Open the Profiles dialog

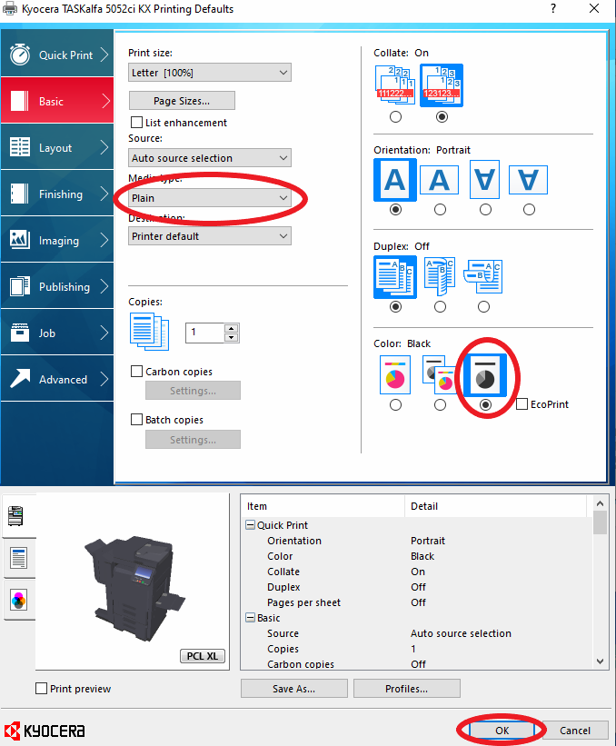[x=407, y=689]
